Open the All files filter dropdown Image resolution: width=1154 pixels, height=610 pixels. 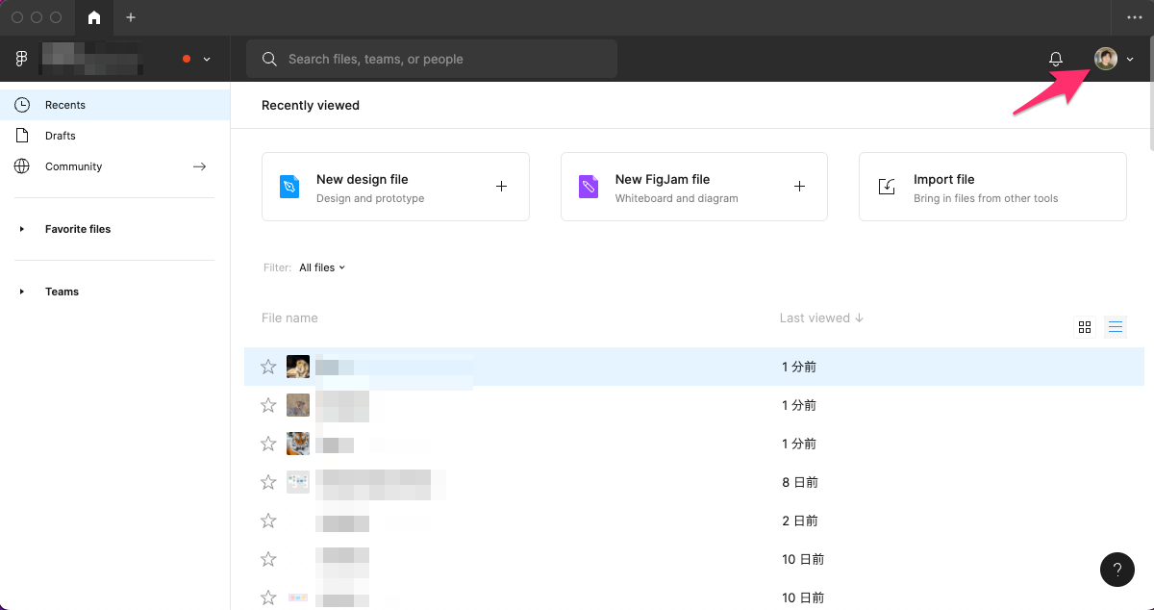click(x=321, y=267)
